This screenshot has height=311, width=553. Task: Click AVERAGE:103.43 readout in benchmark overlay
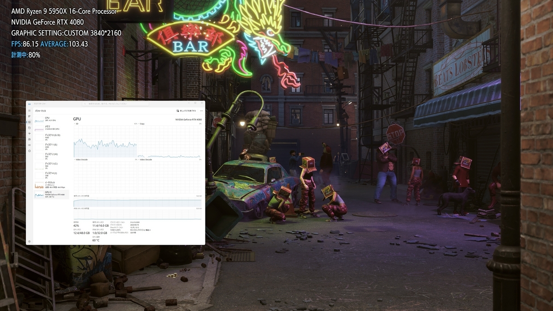[x=64, y=44]
